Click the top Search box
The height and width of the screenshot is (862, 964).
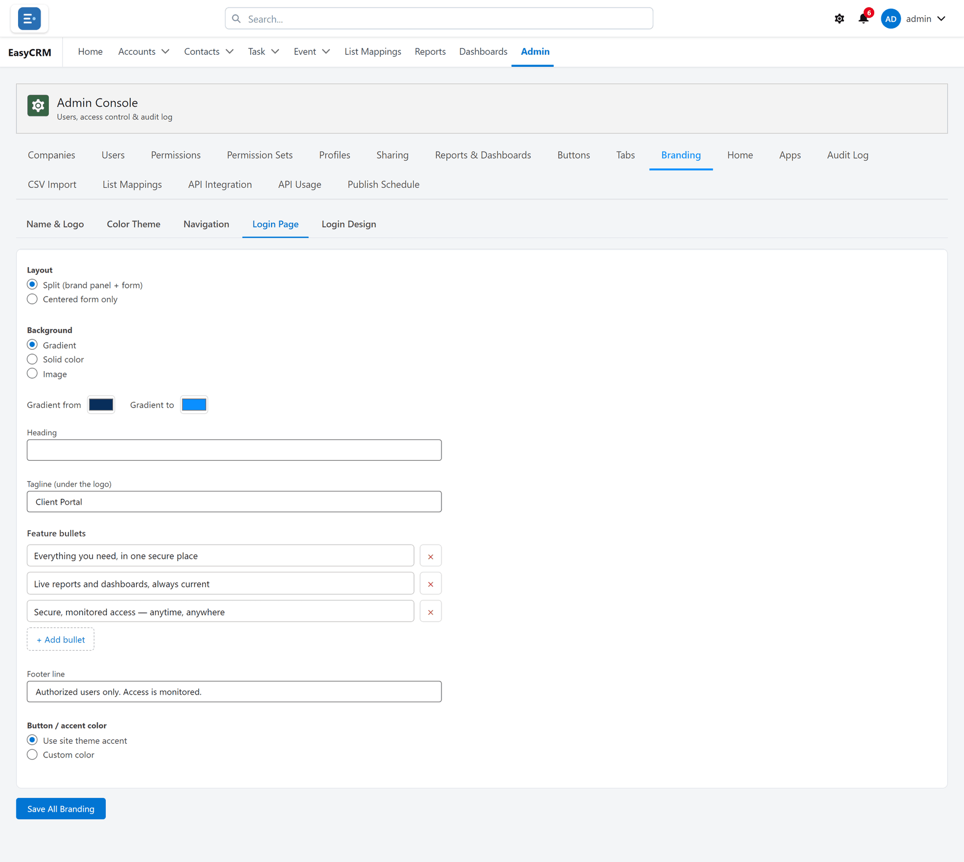coord(439,19)
